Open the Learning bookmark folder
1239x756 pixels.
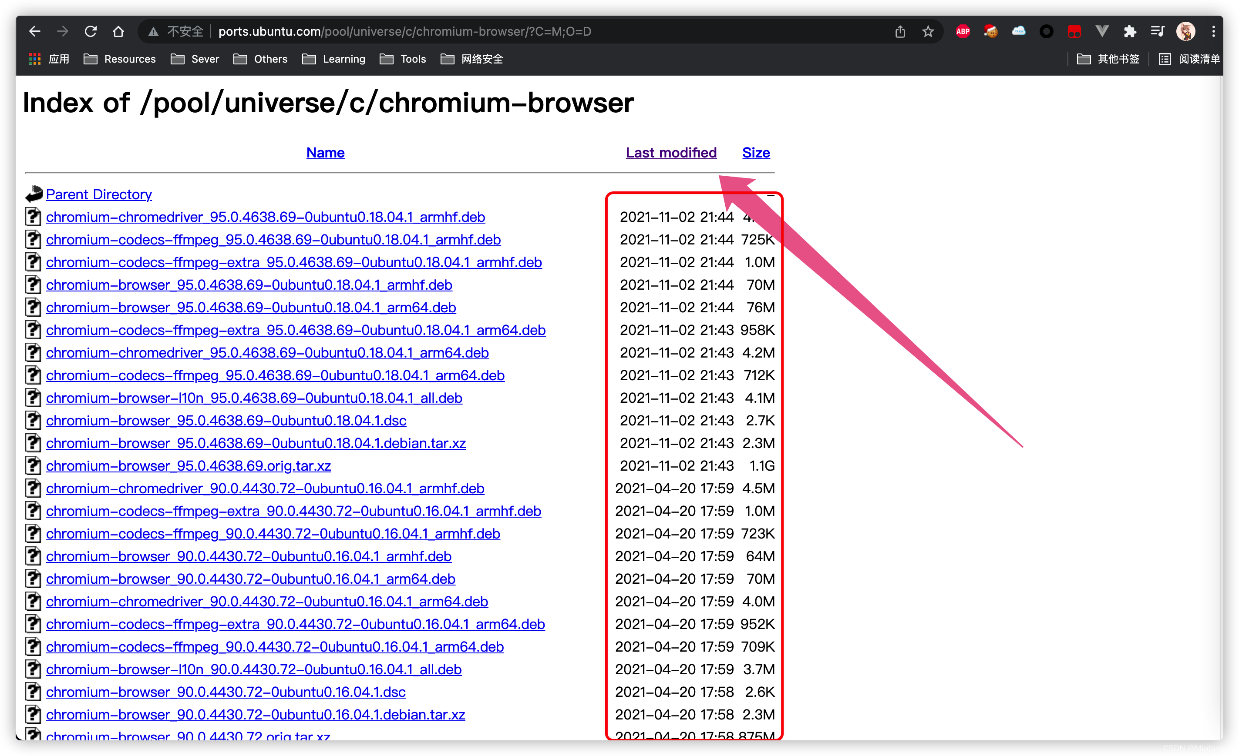tap(334, 59)
